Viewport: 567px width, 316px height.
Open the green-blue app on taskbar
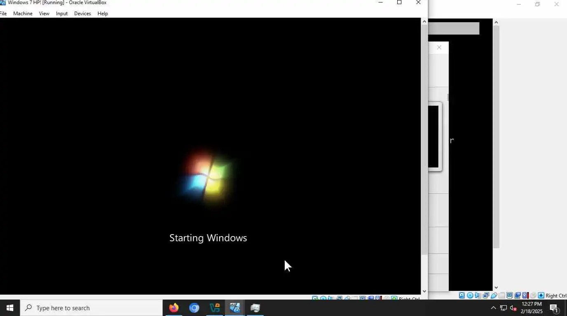(x=215, y=308)
